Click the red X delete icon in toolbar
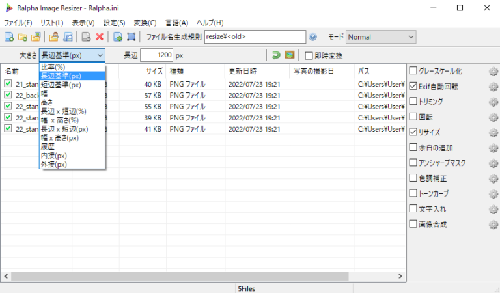 click(100, 37)
